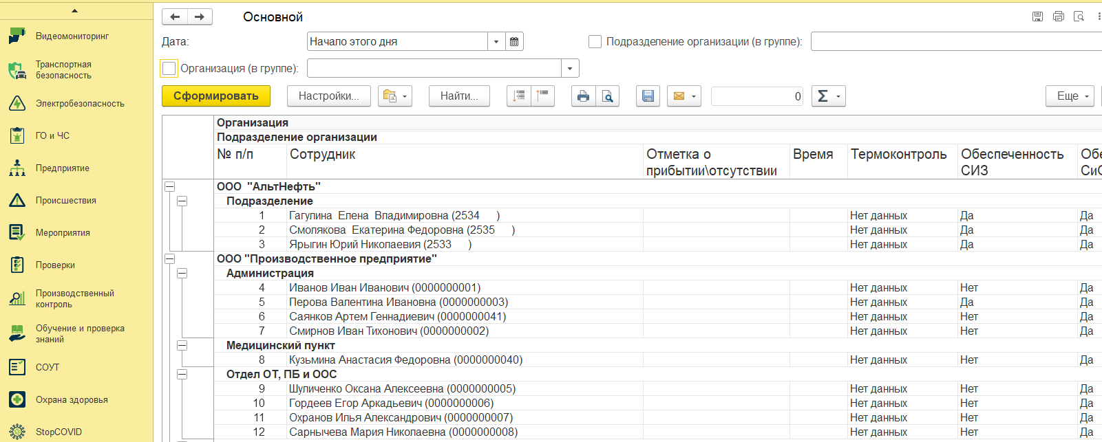Viewport: 1102px width, 442px height.
Task: Open the Дата period dropdown
Action: click(496, 42)
